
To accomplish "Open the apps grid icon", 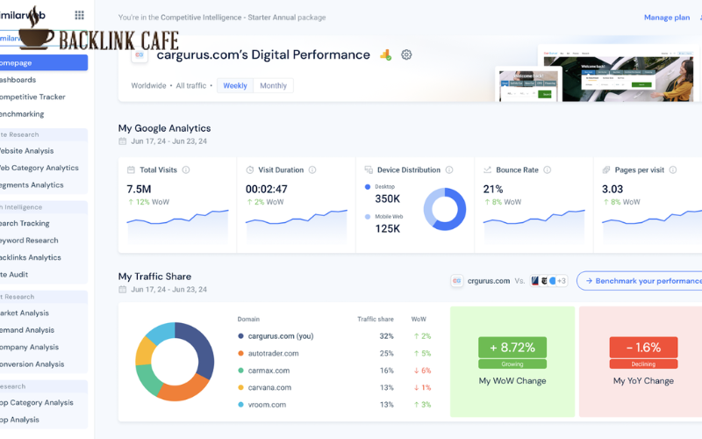I will coord(79,15).
